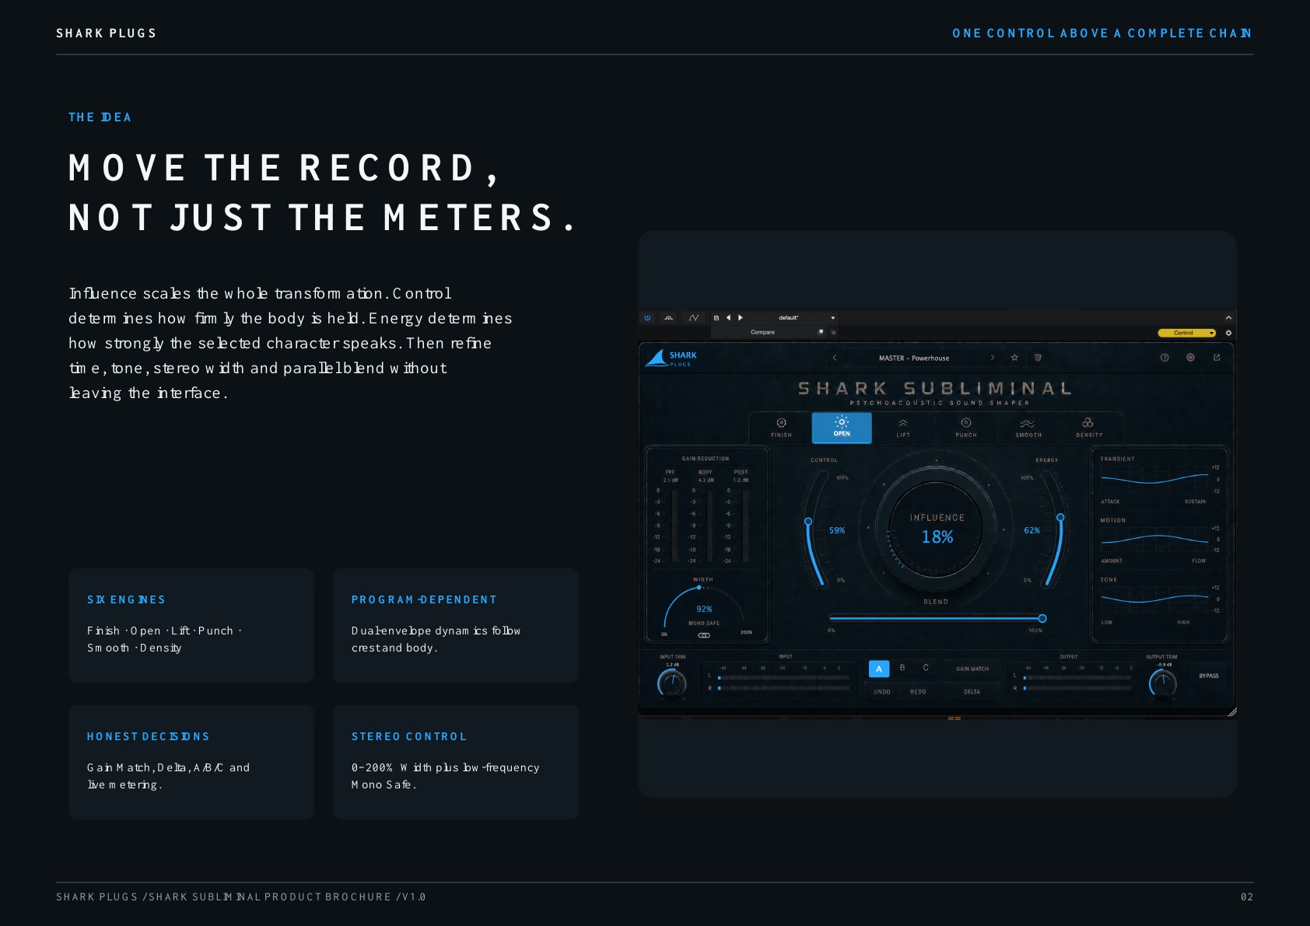Open host settings gear icon
The image size is (1310, 926).
tap(1228, 333)
